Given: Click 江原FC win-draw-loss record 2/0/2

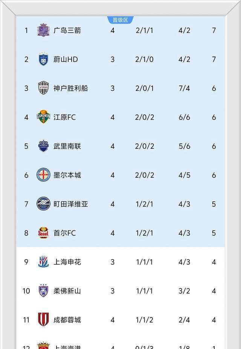Looking at the screenshot, I should (145, 117).
